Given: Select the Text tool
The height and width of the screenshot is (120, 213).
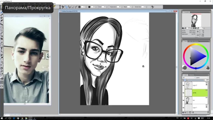Looking at the screenshot, I should (x=2, y=48).
